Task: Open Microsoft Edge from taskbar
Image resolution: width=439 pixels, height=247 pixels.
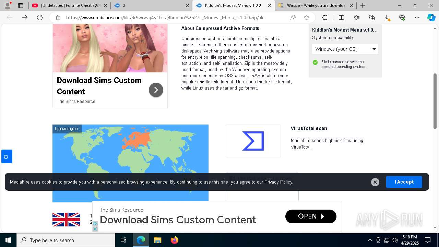Action: pyautogui.click(x=141, y=240)
